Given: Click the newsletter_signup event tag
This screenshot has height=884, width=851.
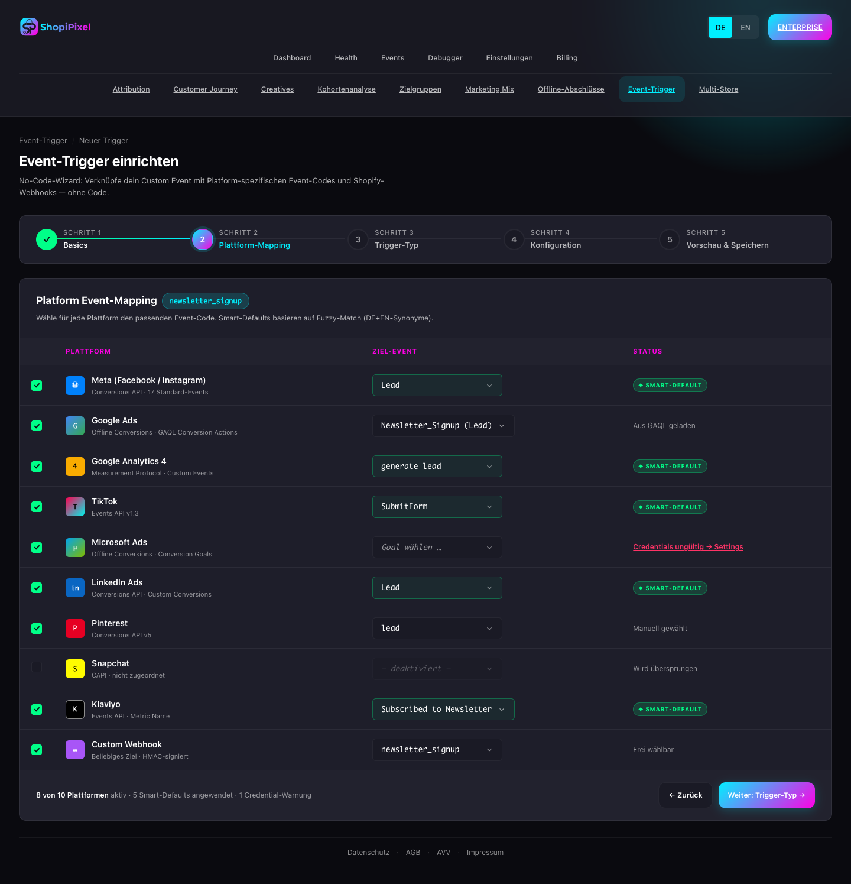Looking at the screenshot, I should pyautogui.click(x=206, y=301).
